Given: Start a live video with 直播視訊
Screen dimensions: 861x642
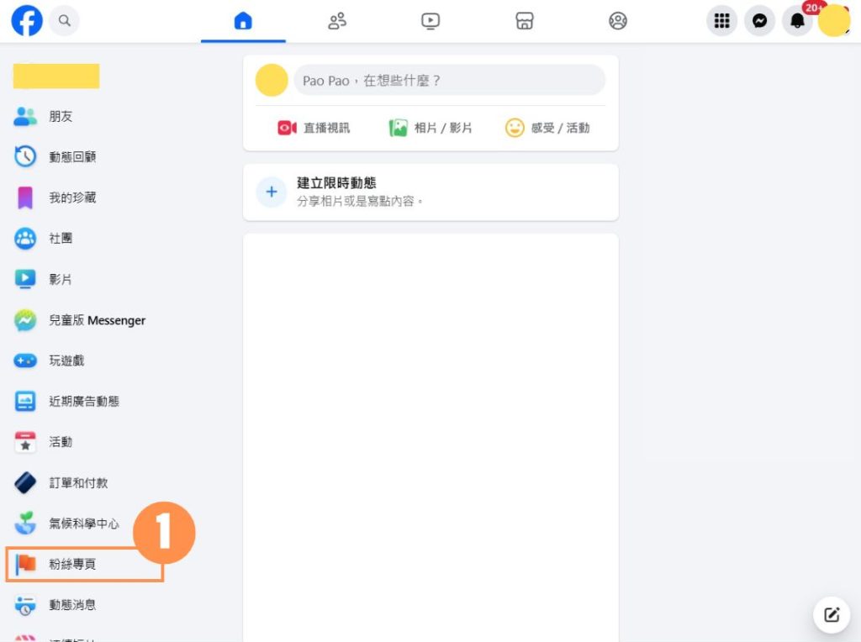Looking at the screenshot, I should pyautogui.click(x=314, y=128).
